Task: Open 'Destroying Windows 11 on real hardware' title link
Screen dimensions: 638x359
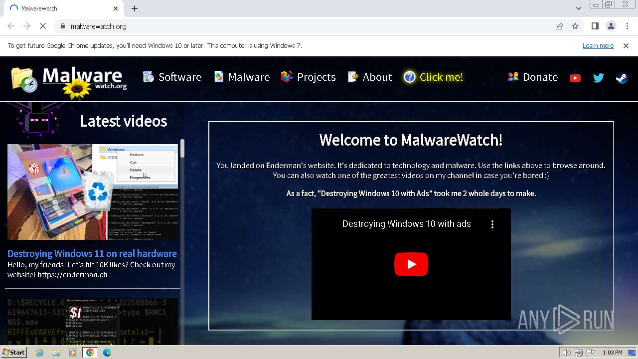Action: tap(92, 253)
